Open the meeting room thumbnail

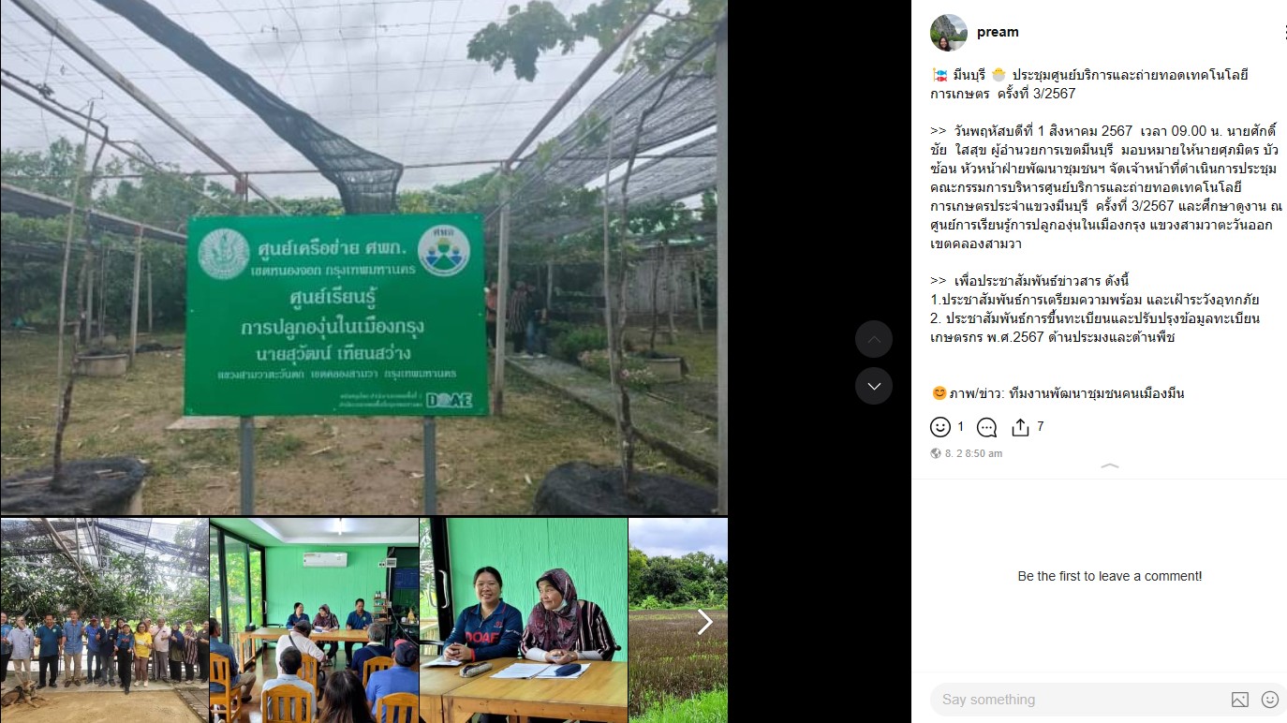(314, 620)
